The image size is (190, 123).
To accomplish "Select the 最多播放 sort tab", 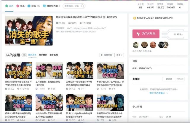I will pos(43,55).
